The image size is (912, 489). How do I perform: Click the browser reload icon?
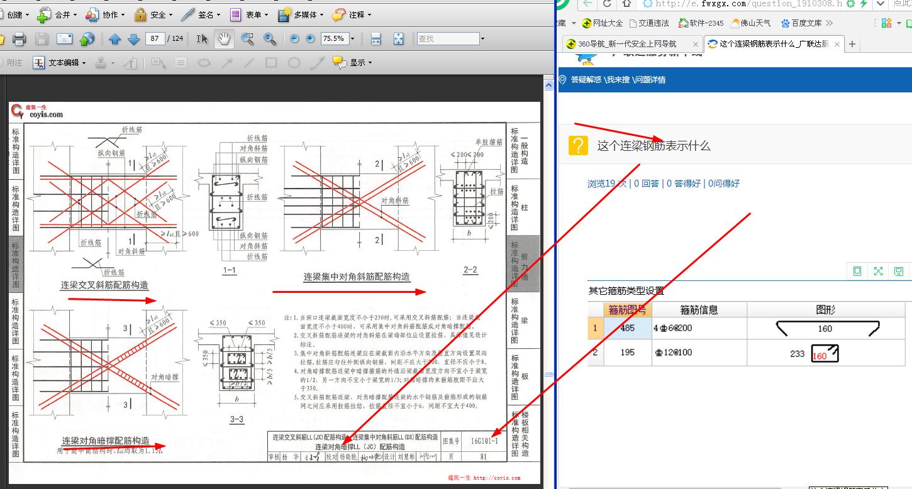(x=607, y=4)
